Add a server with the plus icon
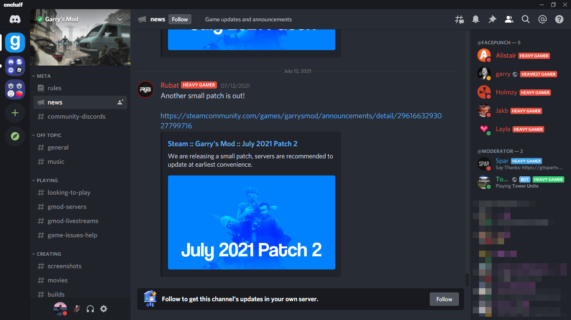Image resolution: width=571 pixels, height=320 pixels. pyautogui.click(x=15, y=113)
